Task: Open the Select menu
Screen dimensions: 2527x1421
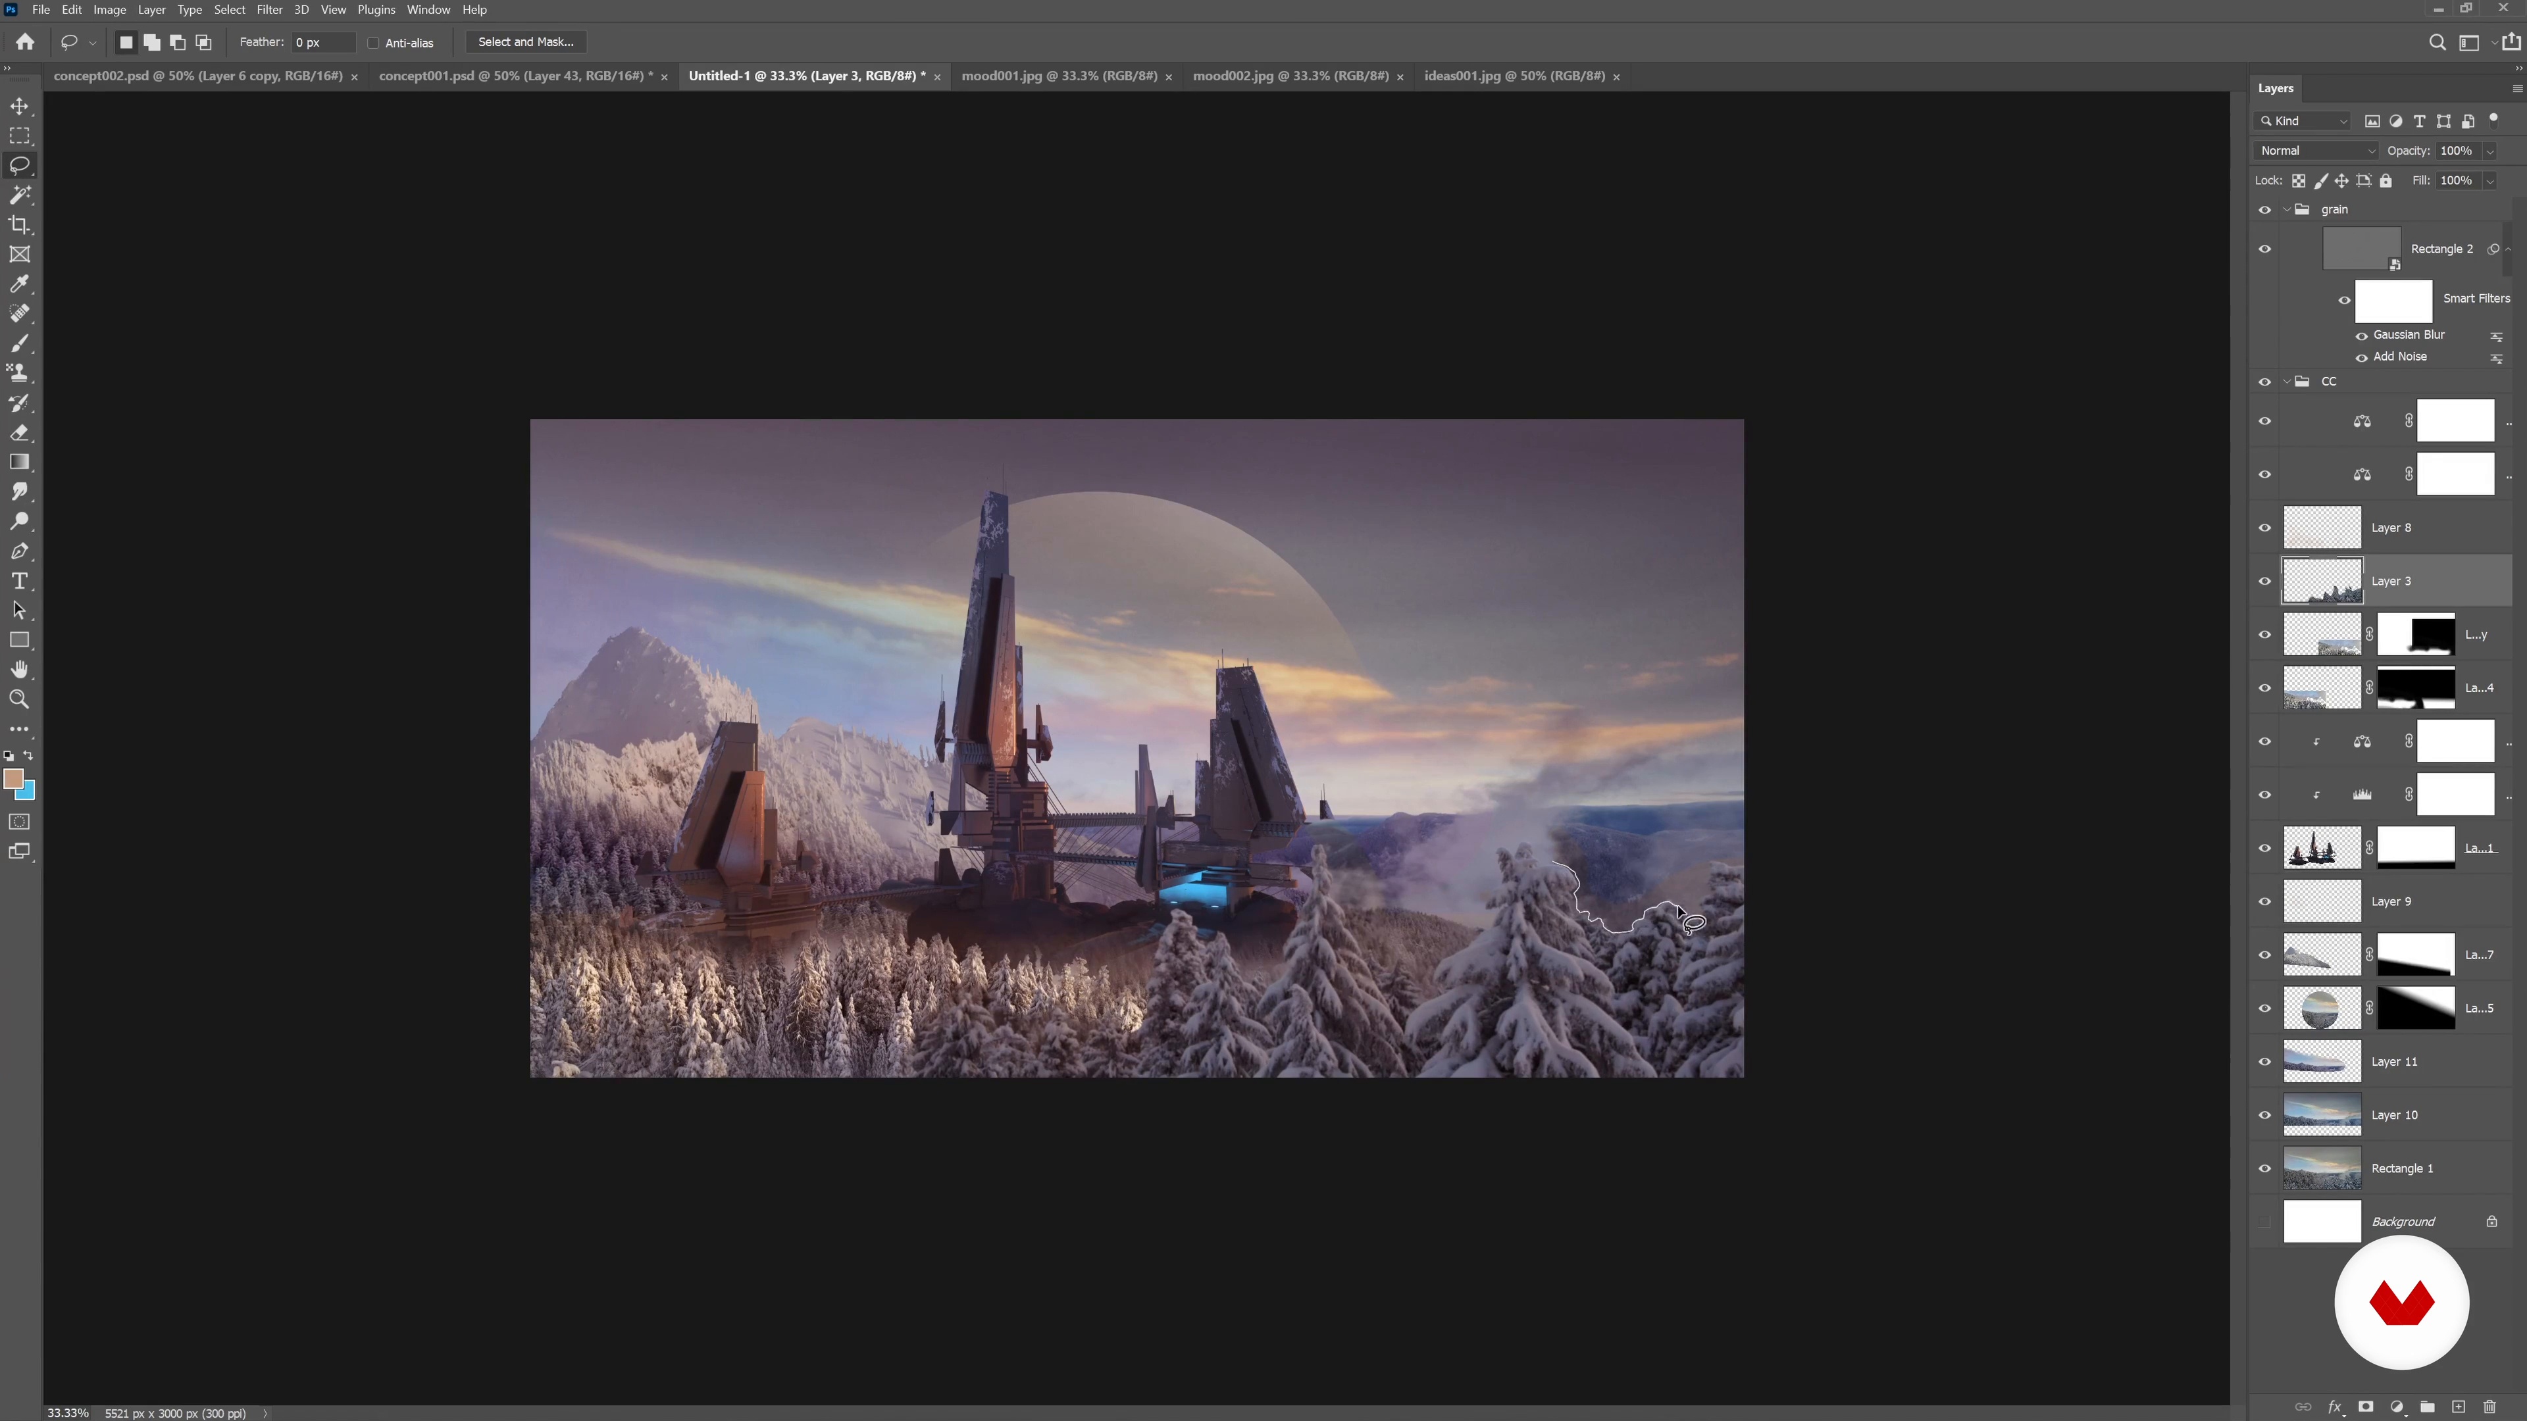Action: pyautogui.click(x=230, y=10)
